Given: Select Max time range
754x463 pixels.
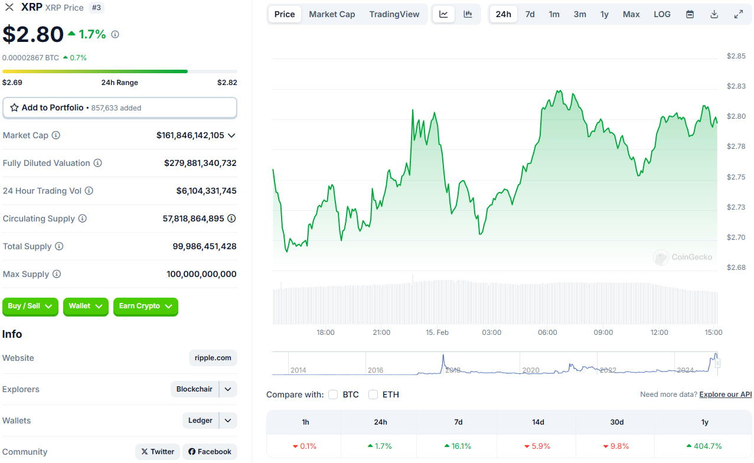Looking at the screenshot, I should pyautogui.click(x=631, y=14).
